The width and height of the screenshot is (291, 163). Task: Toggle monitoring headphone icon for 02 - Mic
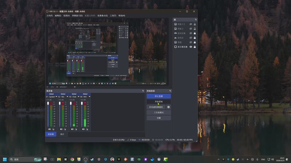click(65, 129)
